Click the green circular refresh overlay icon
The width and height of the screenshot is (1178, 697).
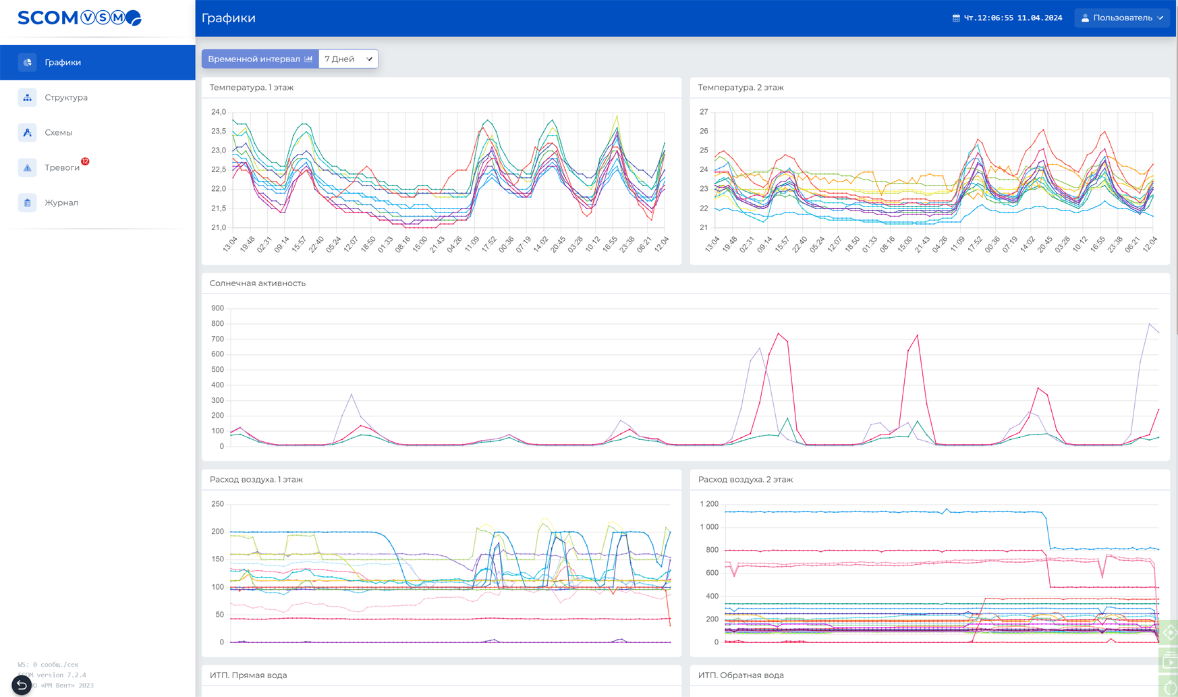pos(1169,687)
